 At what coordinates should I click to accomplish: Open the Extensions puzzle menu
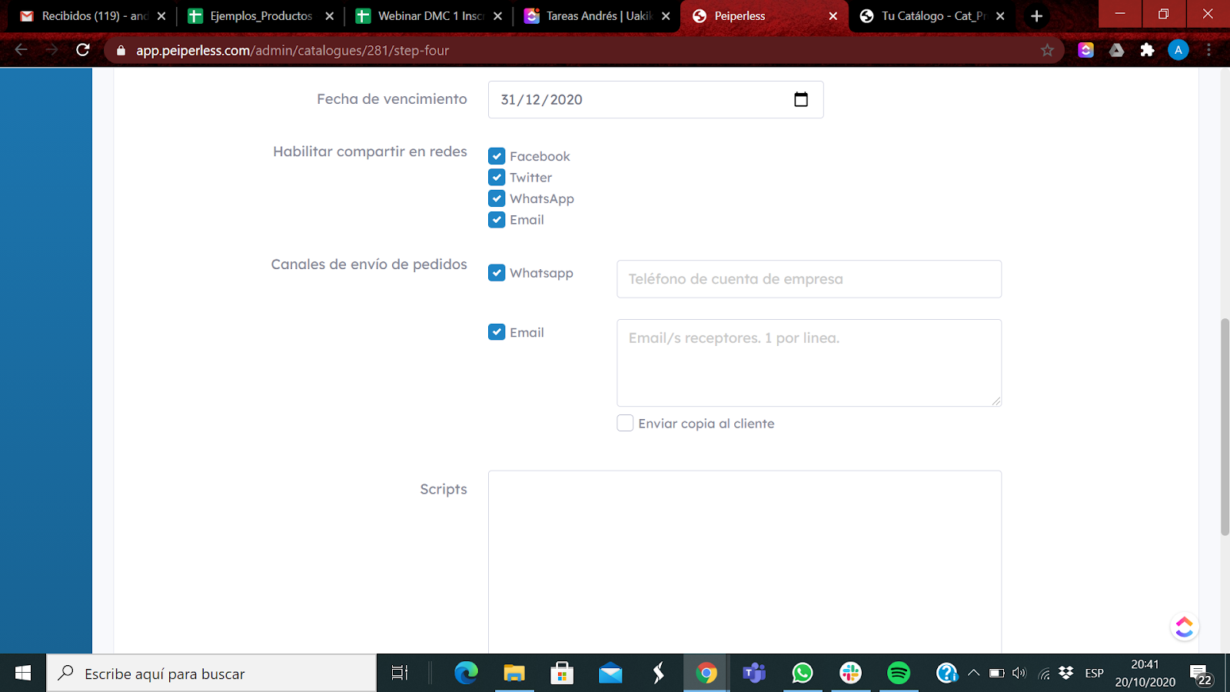point(1147,50)
